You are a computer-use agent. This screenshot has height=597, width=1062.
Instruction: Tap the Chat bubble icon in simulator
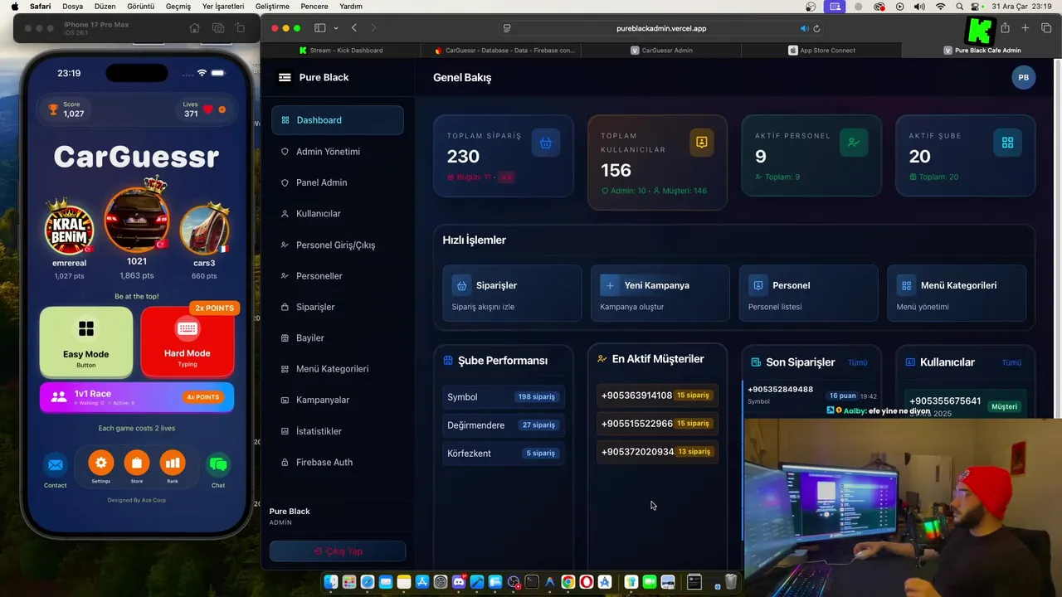tap(218, 464)
